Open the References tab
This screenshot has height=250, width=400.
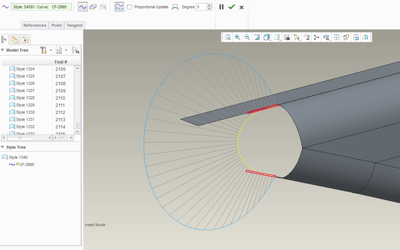35,25
